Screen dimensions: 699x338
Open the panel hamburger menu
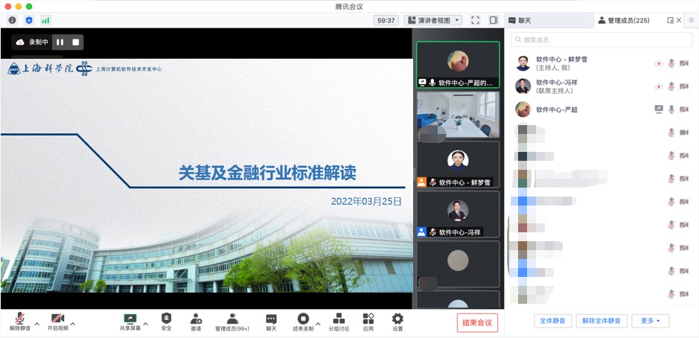(692, 20)
